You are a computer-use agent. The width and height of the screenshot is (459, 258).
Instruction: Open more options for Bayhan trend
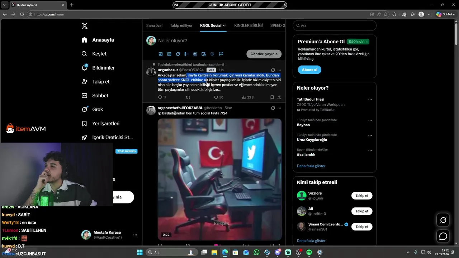tap(370, 121)
